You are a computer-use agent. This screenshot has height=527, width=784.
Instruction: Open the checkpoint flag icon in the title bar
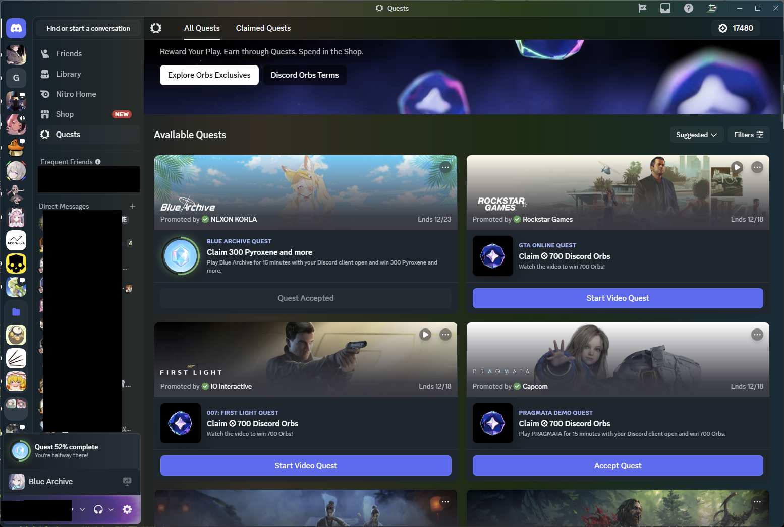642,8
